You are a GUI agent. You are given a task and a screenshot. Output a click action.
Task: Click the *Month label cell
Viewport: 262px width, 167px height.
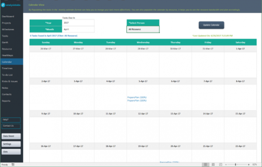click(x=46, y=29)
